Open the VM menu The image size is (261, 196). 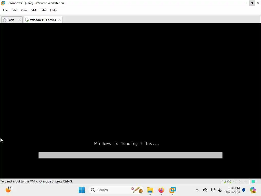pos(34,10)
